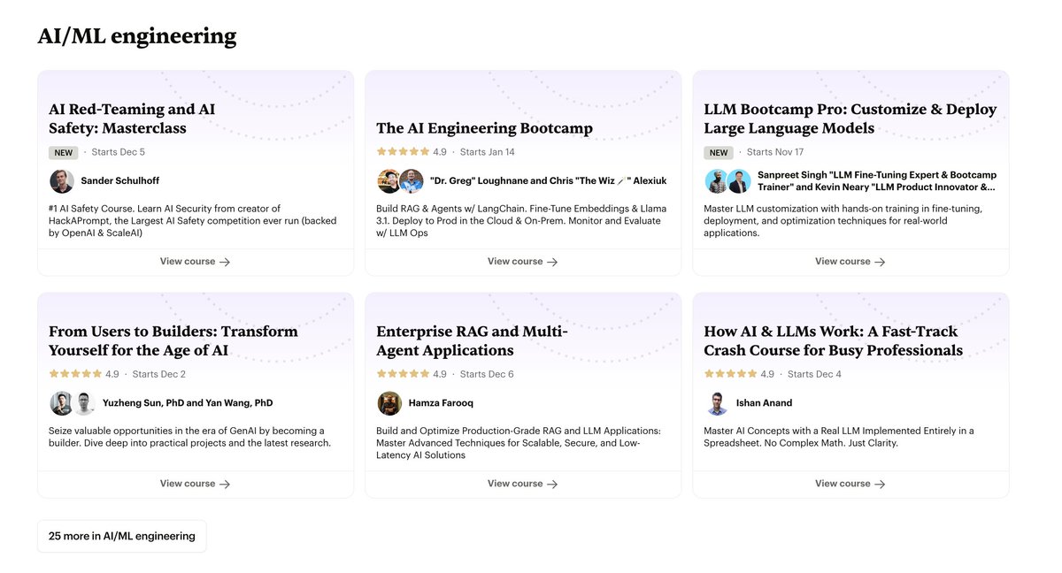Open The AI Engineering Bootcamp title
The height and width of the screenshot is (573, 1062).
pyautogui.click(x=484, y=128)
